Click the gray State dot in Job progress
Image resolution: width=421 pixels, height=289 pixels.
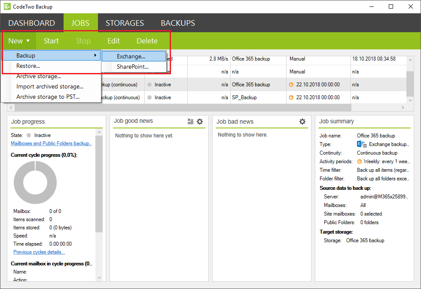(x=29, y=135)
